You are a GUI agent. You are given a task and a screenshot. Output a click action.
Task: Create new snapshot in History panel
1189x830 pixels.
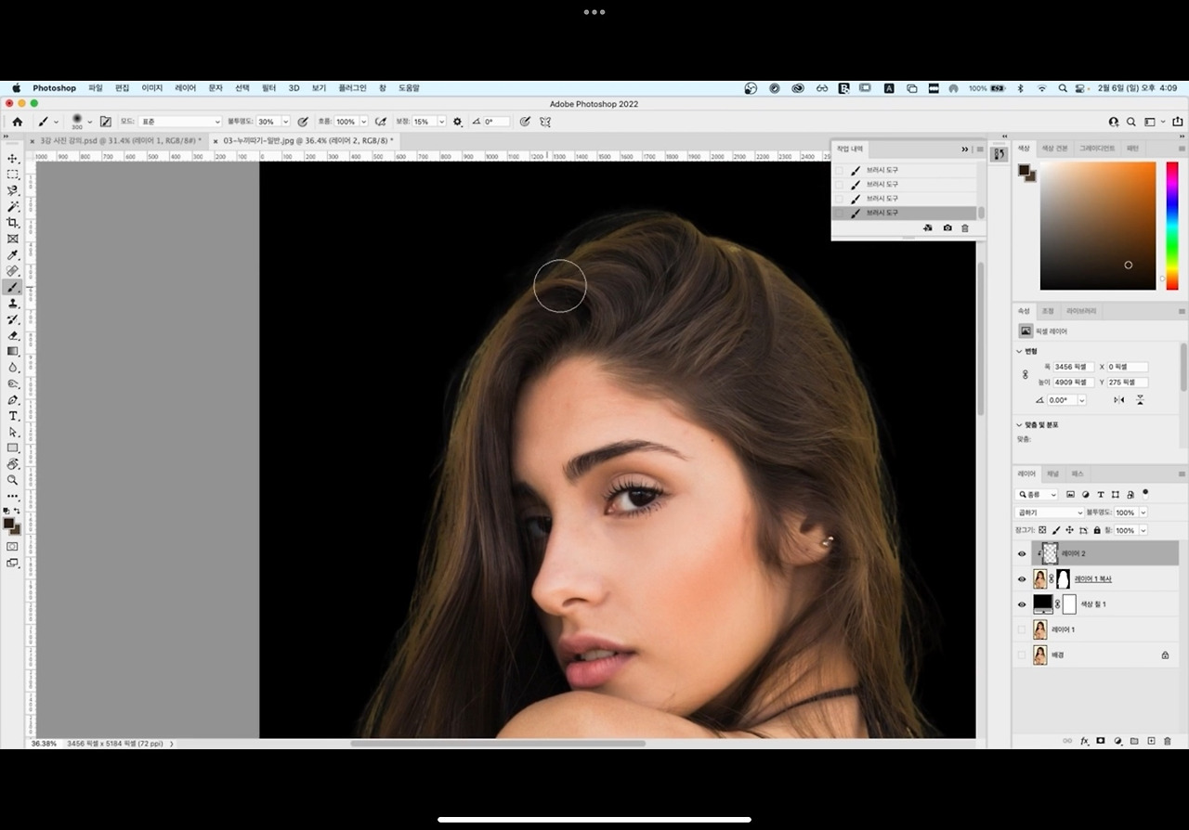coord(947,228)
